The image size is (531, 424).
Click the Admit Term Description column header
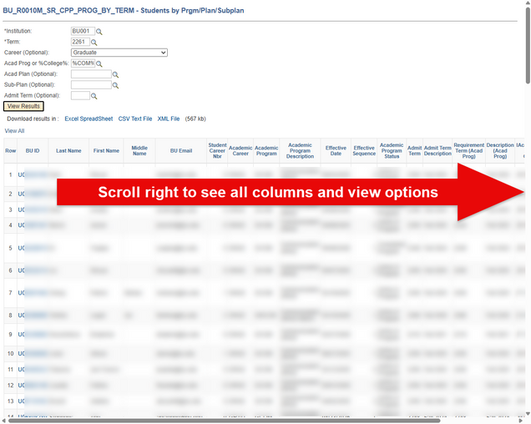(437, 151)
